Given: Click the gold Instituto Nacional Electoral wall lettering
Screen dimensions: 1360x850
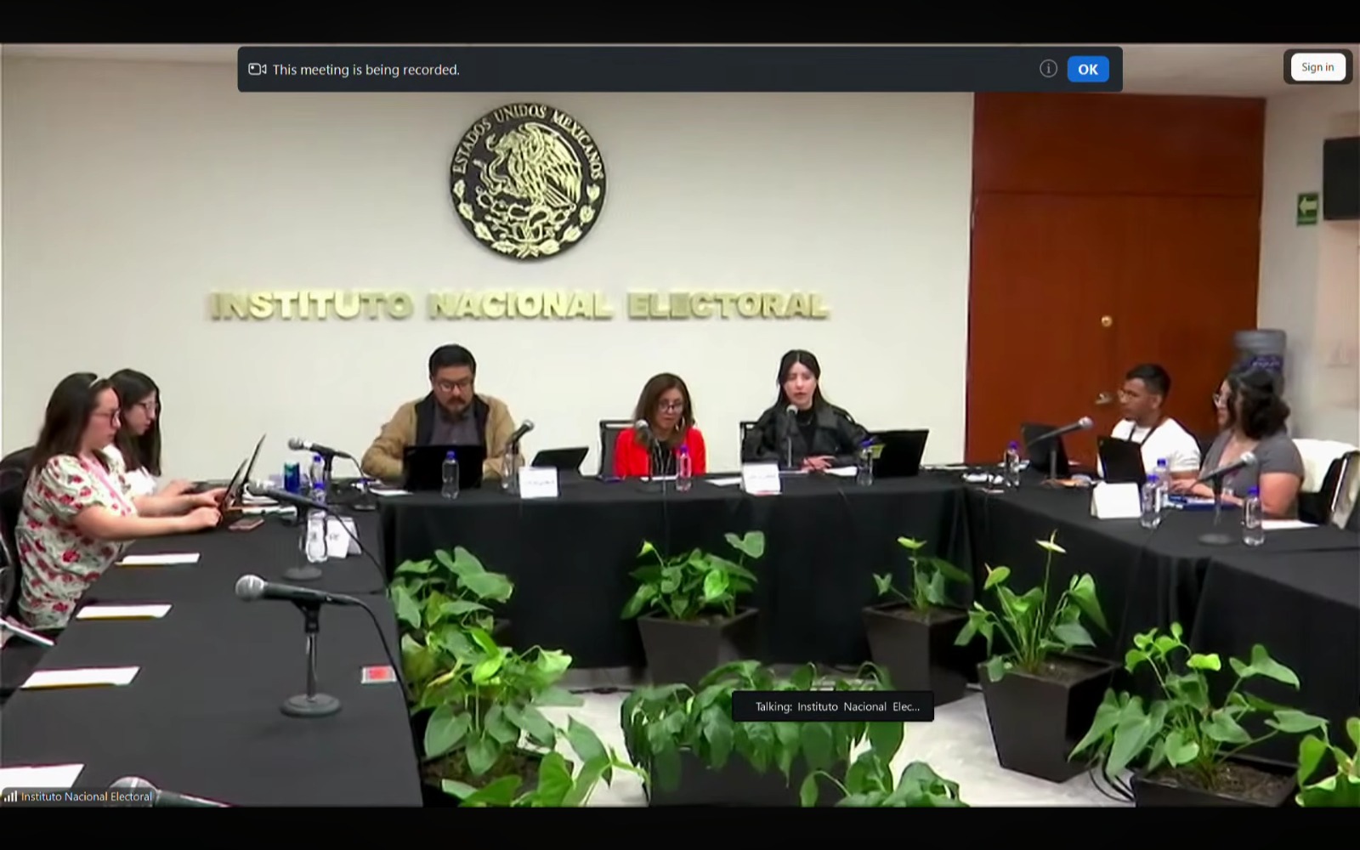Looking at the screenshot, I should (518, 306).
